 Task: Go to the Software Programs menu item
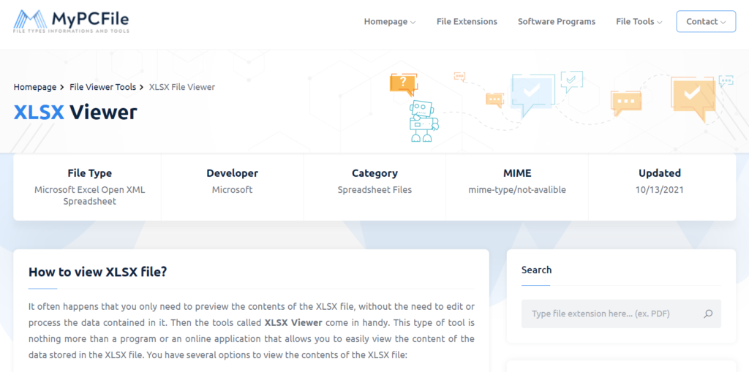pyautogui.click(x=557, y=22)
